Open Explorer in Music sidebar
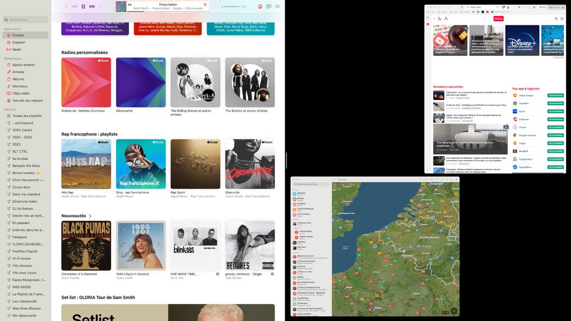The width and height of the screenshot is (571, 321). point(26,42)
